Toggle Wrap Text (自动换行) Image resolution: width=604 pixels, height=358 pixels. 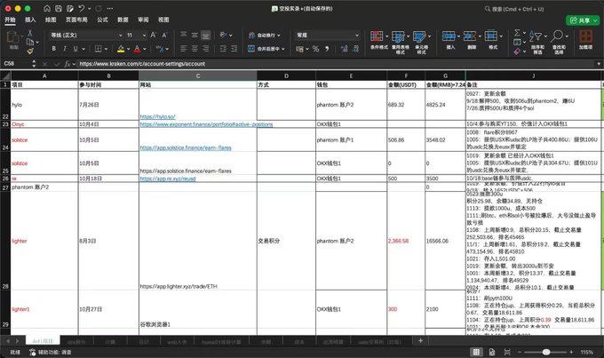point(264,35)
